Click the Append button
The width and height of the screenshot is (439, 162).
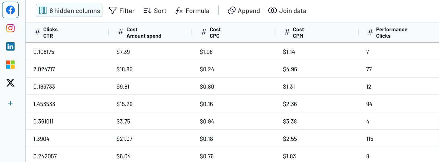(244, 11)
